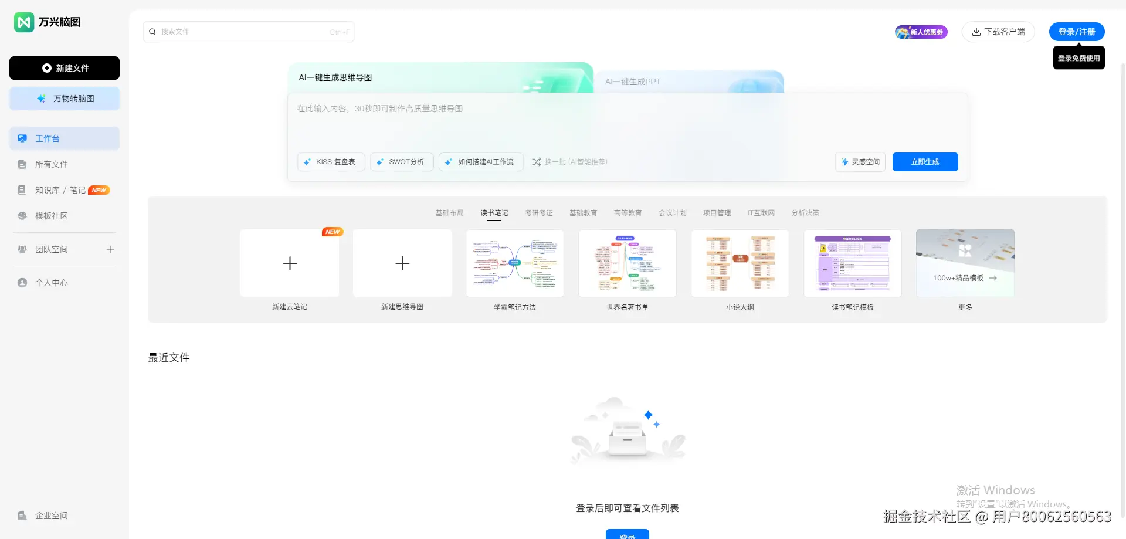Select the 读书笔记 template tab
Screen dimensions: 1126x539
coord(494,213)
